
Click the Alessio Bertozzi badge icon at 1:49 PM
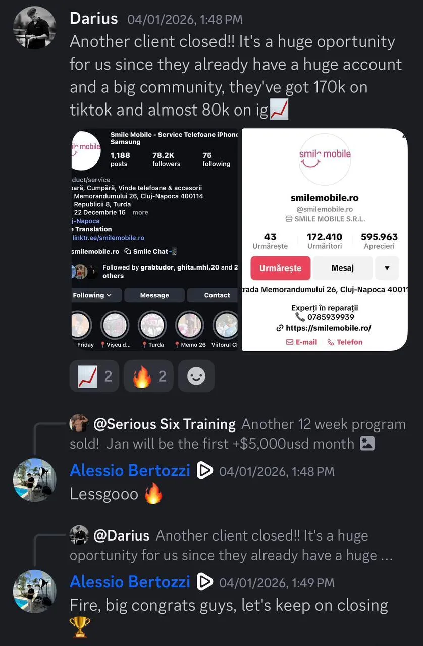coord(204,582)
